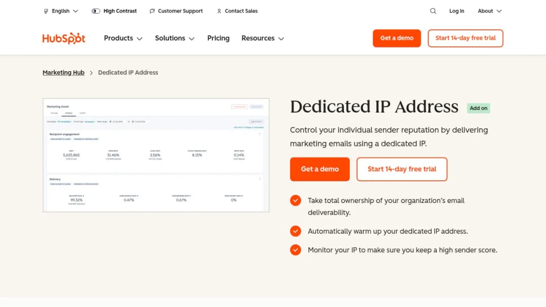
Task: Click checkmark icon beside 'Automatically warm up'
Action: [x=296, y=231]
